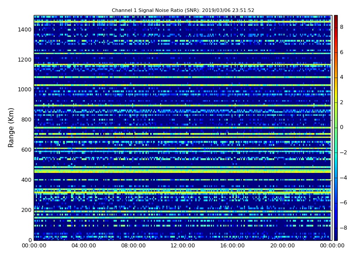Click the yellow SNR band near 320 km

182,192
